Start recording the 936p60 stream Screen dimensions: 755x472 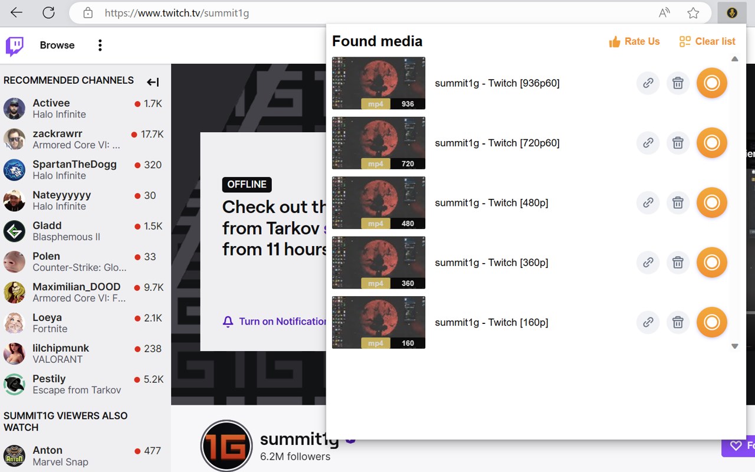click(x=711, y=83)
